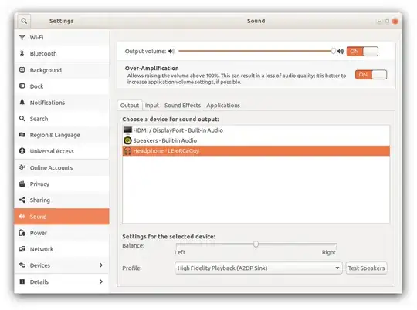The width and height of the screenshot is (417, 310).
Task: Select Speakers - Built-in Audio output device
Action: 256,140
